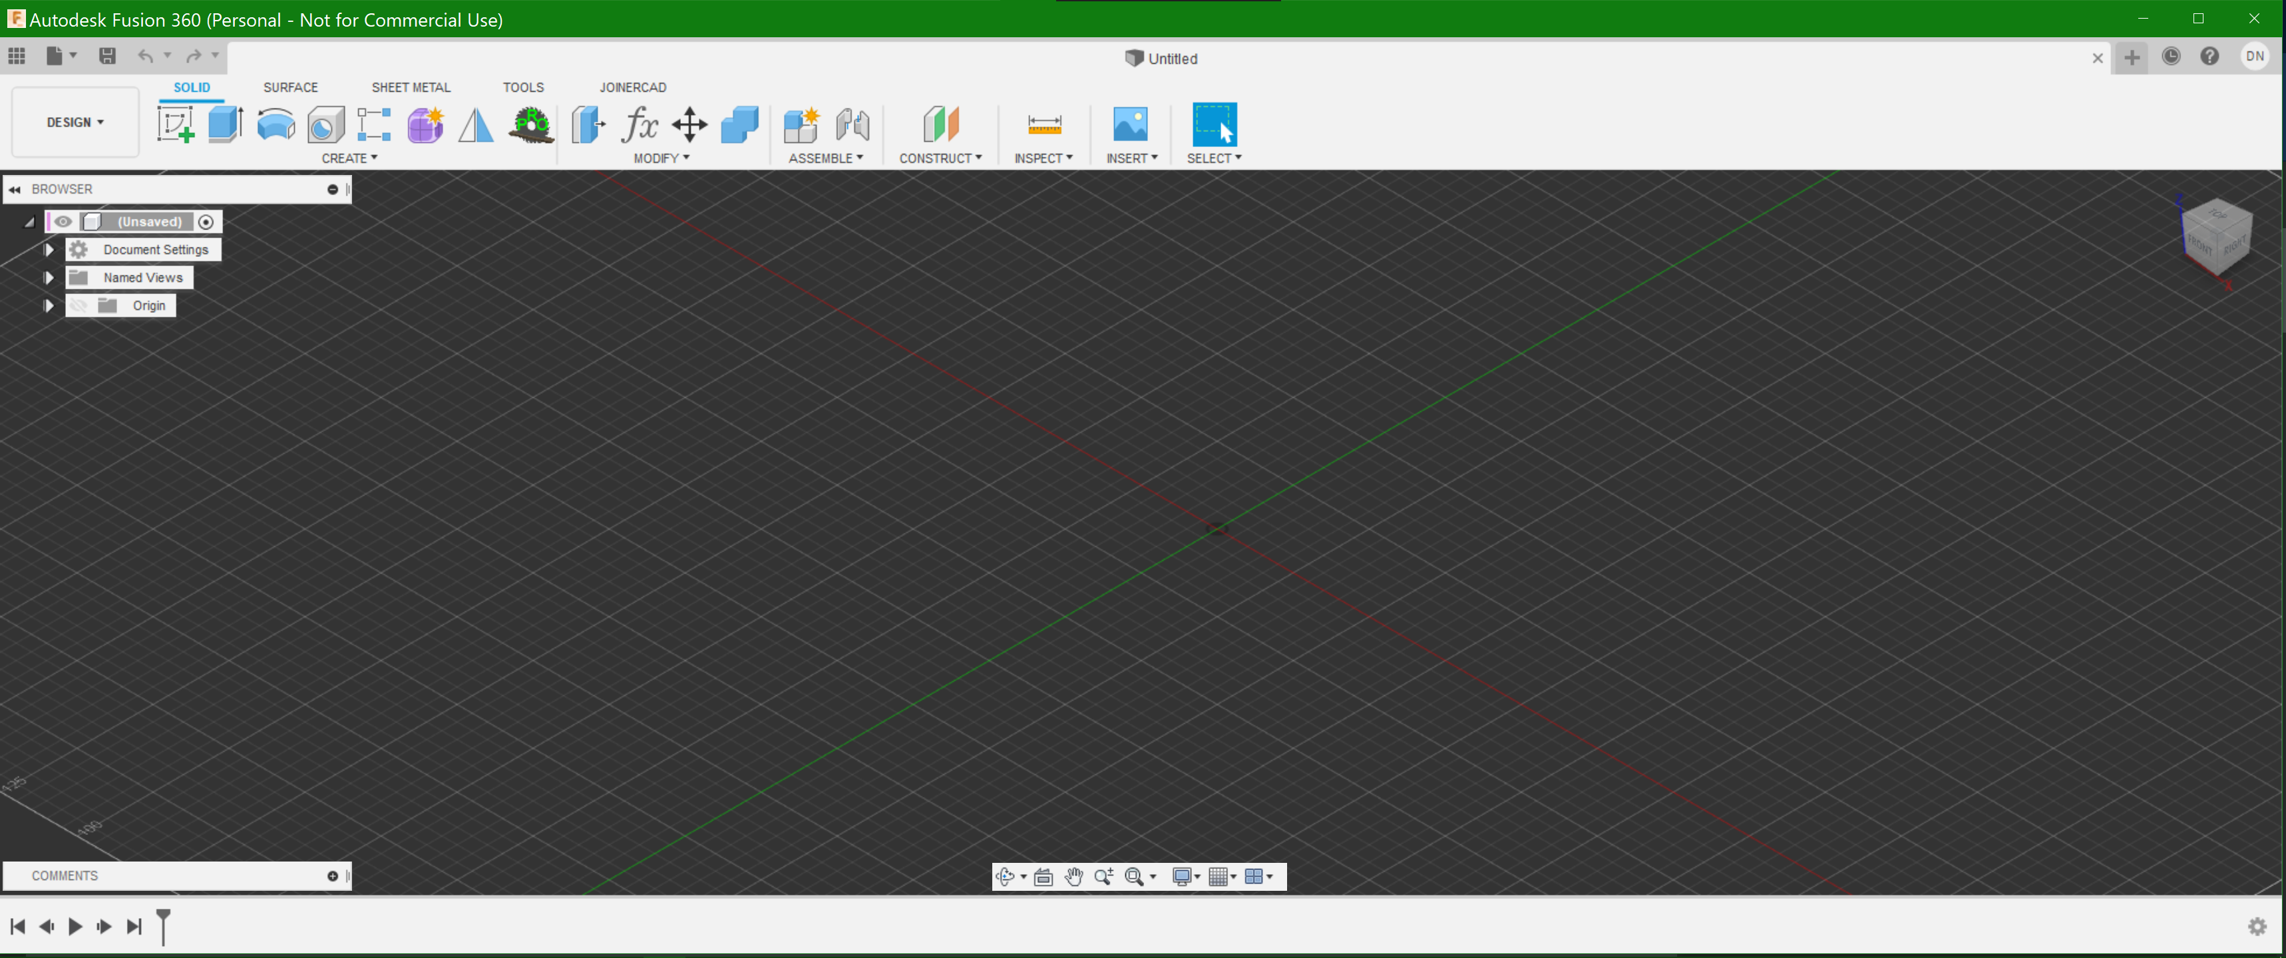Open the Measure tool under Inspect
This screenshot has height=958, width=2286.
[1044, 124]
